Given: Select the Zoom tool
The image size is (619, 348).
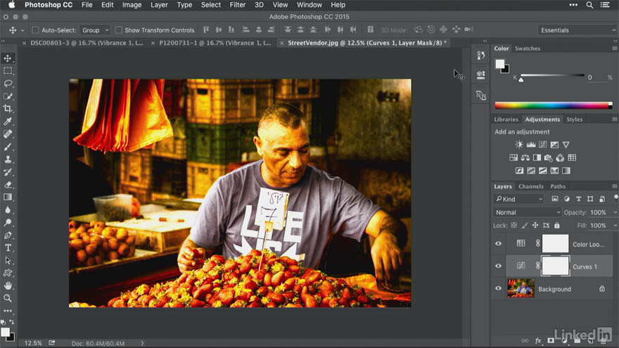Looking at the screenshot, I should pyautogui.click(x=8, y=298).
